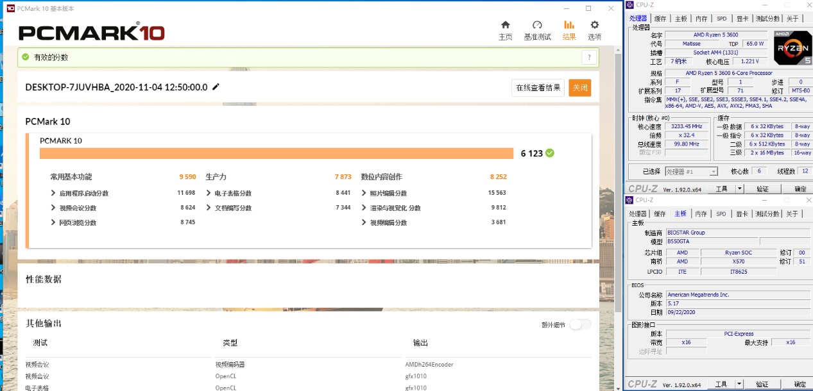
Task: Edit result name with the pencil icon
Action: pyautogui.click(x=216, y=87)
